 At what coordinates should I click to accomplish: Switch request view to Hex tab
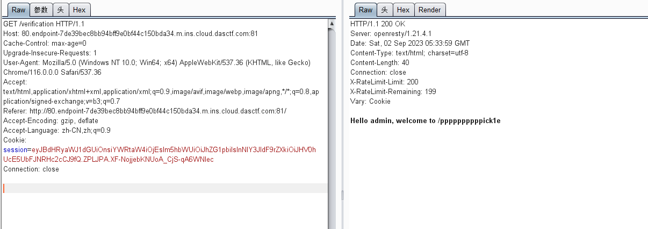(79, 10)
